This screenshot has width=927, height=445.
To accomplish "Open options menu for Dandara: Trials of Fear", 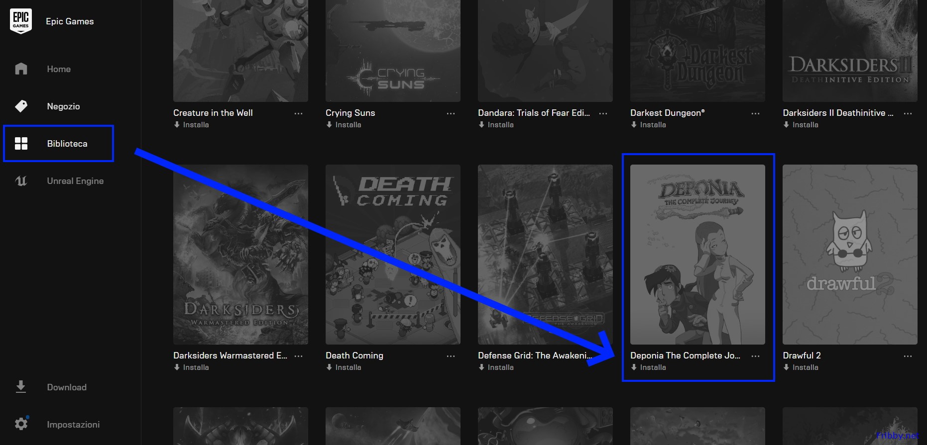I will pyautogui.click(x=603, y=113).
